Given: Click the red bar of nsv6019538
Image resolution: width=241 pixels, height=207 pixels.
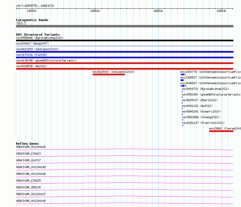Looking at the screenshot, I should [x=125, y=69].
